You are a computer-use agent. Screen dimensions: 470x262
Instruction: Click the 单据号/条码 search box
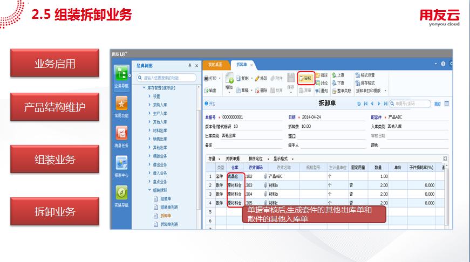pos(410,104)
